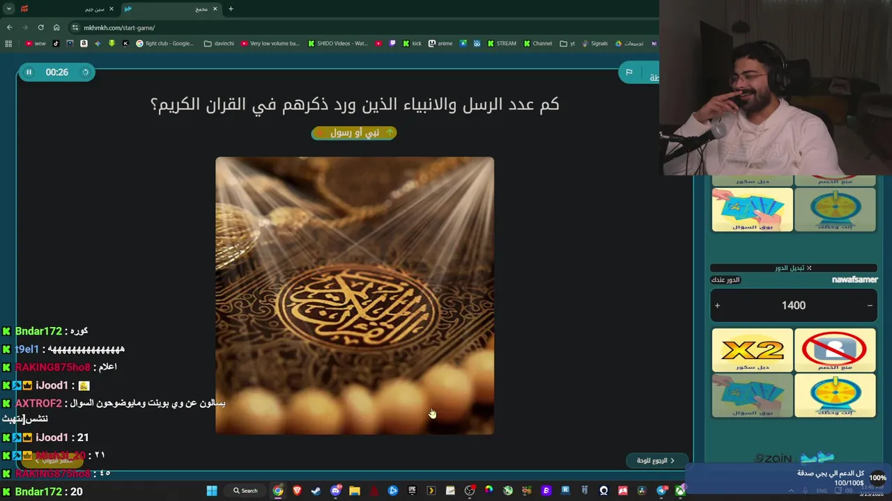Click the nawafsamer team name
The image size is (892, 501).
pyautogui.click(x=854, y=280)
